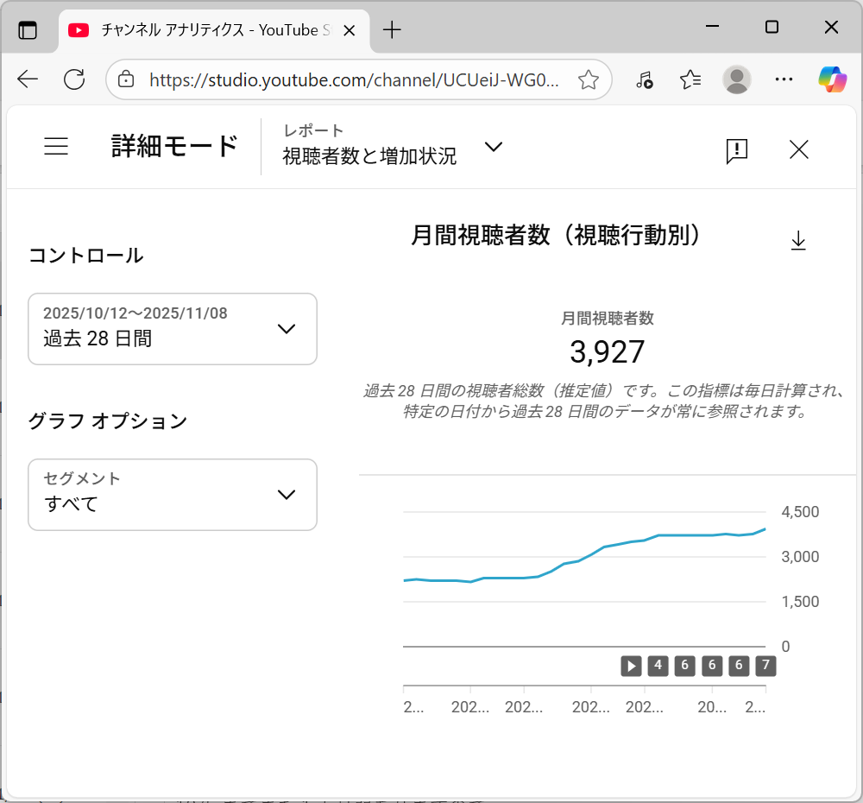The height and width of the screenshot is (803, 863).
Task: Go back using the browser back arrow
Action: tap(28, 80)
